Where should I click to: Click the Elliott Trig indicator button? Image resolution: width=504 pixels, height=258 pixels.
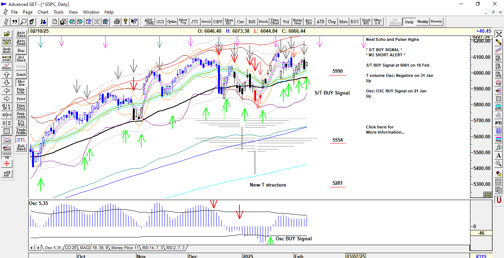click(x=183, y=22)
